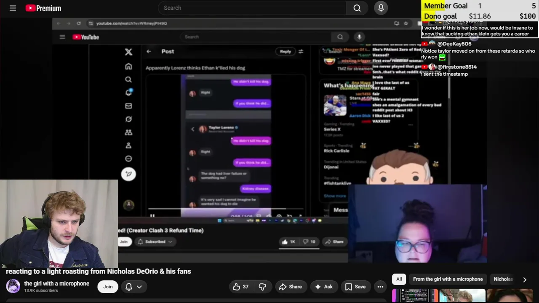Click the Windows Start button in the video's taskbar
Image resolution: width=539 pixels, height=303 pixels.
[219, 221]
